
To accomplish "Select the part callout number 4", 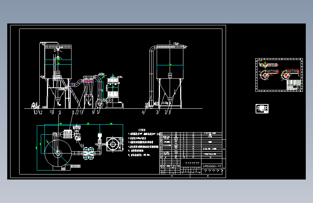I will 143,112.
